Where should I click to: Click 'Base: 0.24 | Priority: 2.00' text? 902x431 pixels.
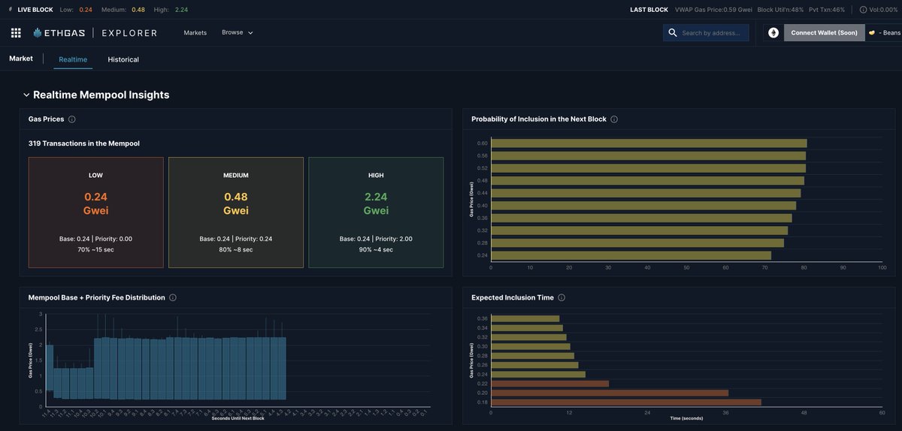click(x=376, y=239)
